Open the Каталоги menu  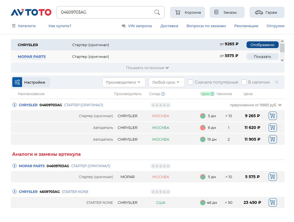tap(24, 26)
